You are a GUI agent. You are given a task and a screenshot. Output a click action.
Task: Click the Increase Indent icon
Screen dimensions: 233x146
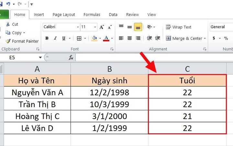(x=158, y=38)
